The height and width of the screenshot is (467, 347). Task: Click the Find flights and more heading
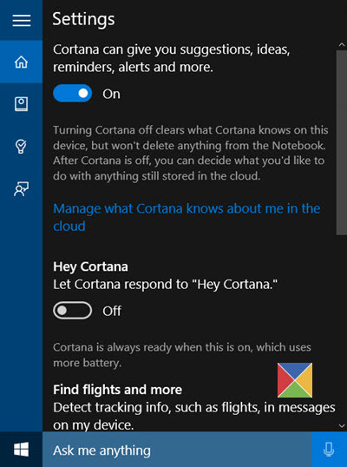click(x=118, y=390)
